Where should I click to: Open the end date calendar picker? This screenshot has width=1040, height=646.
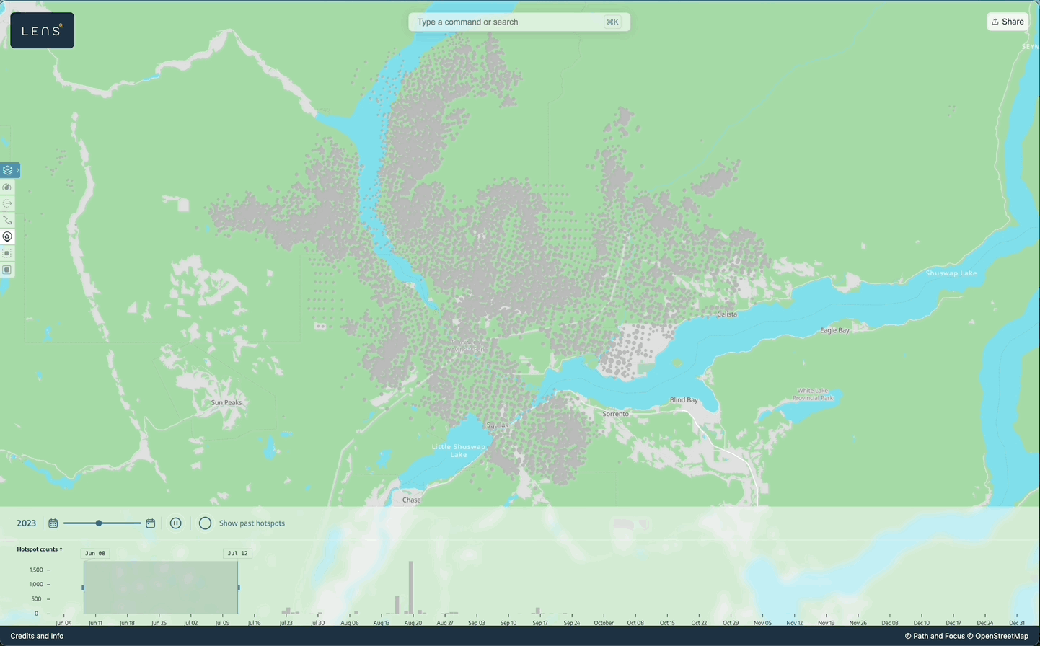click(x=151, y=523)
